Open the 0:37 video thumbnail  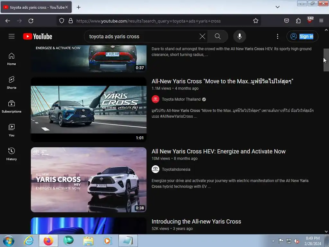point(89,59)
